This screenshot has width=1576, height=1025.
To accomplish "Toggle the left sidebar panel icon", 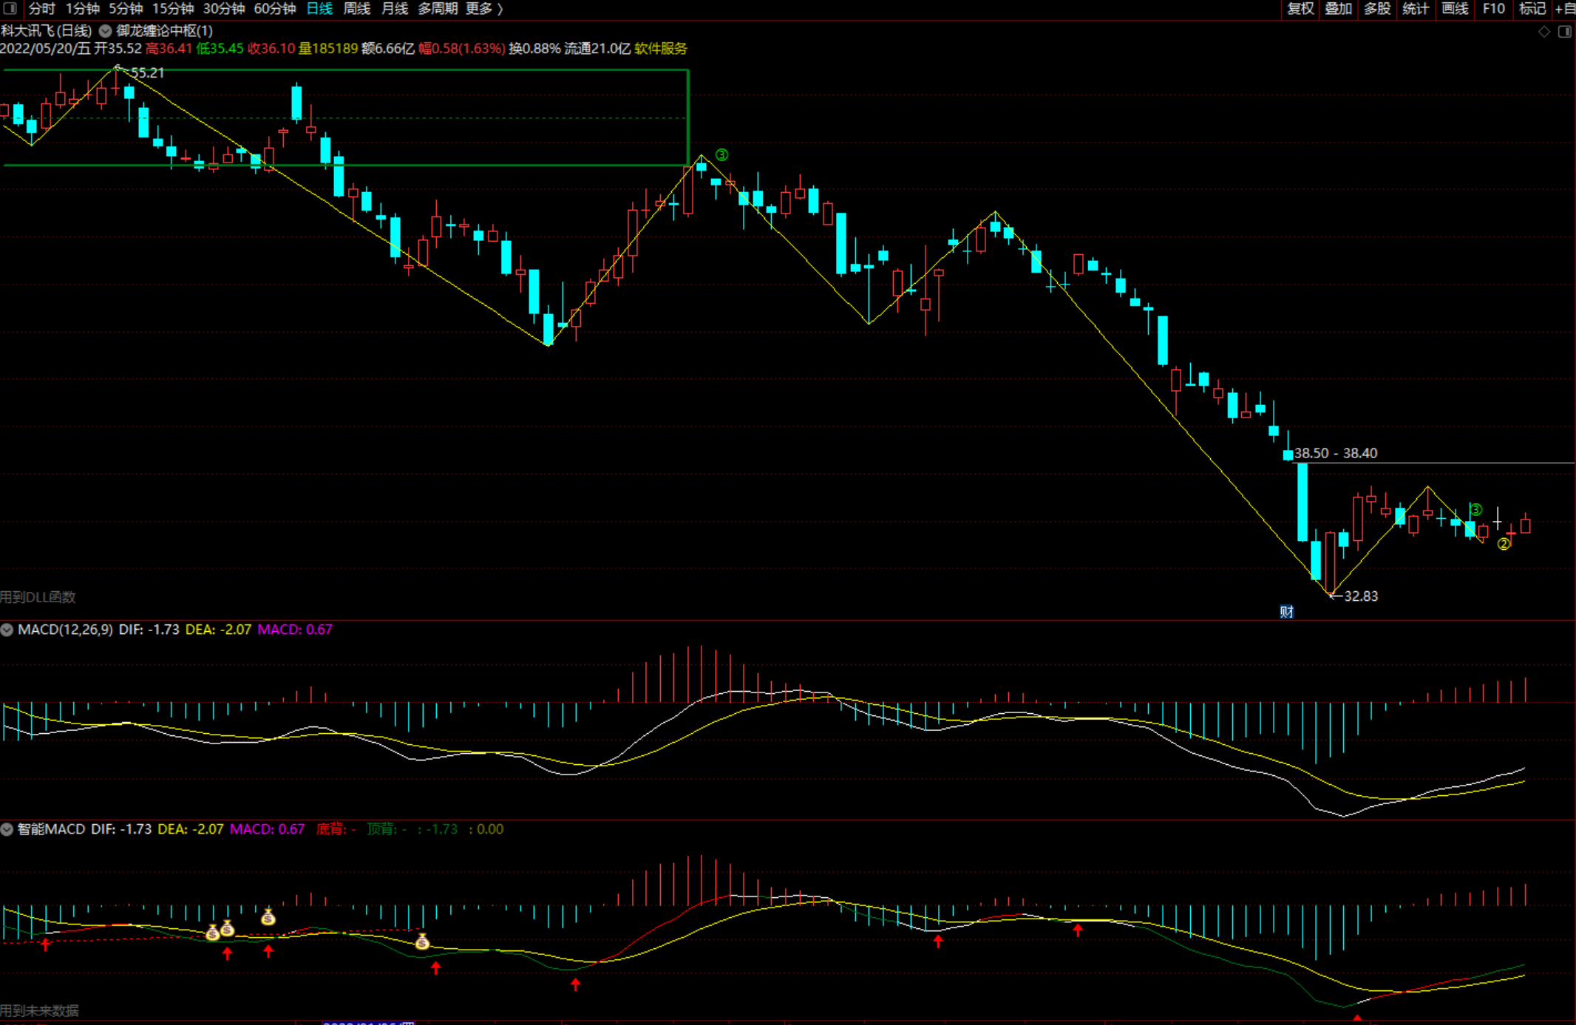I will 10,8.
